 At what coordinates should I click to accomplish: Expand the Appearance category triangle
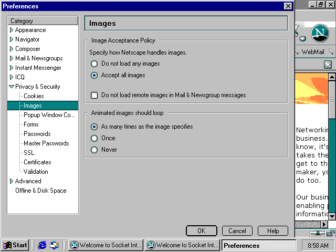point(12,30)
